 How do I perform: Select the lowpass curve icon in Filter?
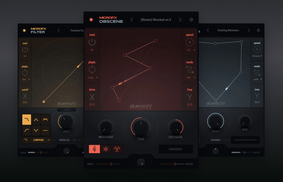coord(27,119)
